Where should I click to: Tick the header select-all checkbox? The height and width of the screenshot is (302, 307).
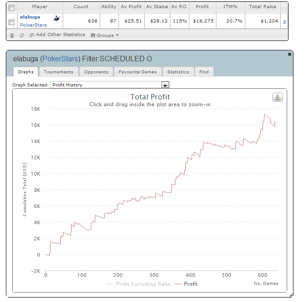tap(12, 8)
